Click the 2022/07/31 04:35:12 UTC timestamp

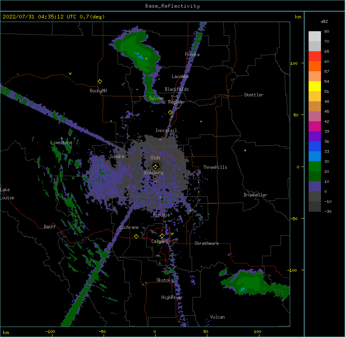tap(40, 17)
